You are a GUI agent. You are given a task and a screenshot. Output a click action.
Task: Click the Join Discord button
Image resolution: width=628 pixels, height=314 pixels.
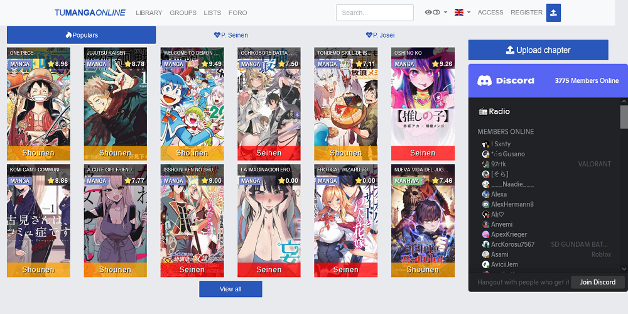tap(597, 282)
